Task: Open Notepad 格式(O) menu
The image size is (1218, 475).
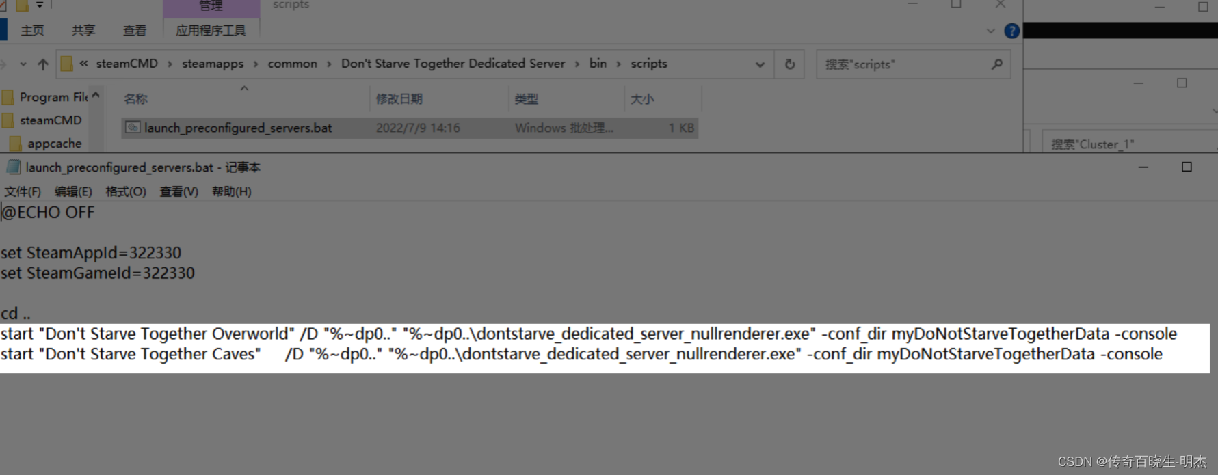Action: (x=126, y=191)
